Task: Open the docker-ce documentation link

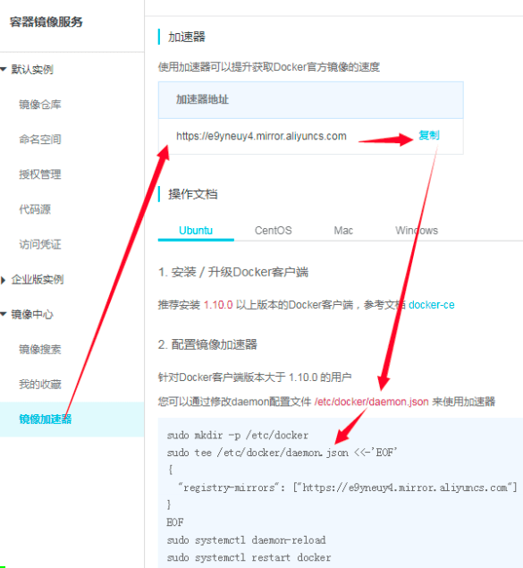Action: click(x=432, y=305)
